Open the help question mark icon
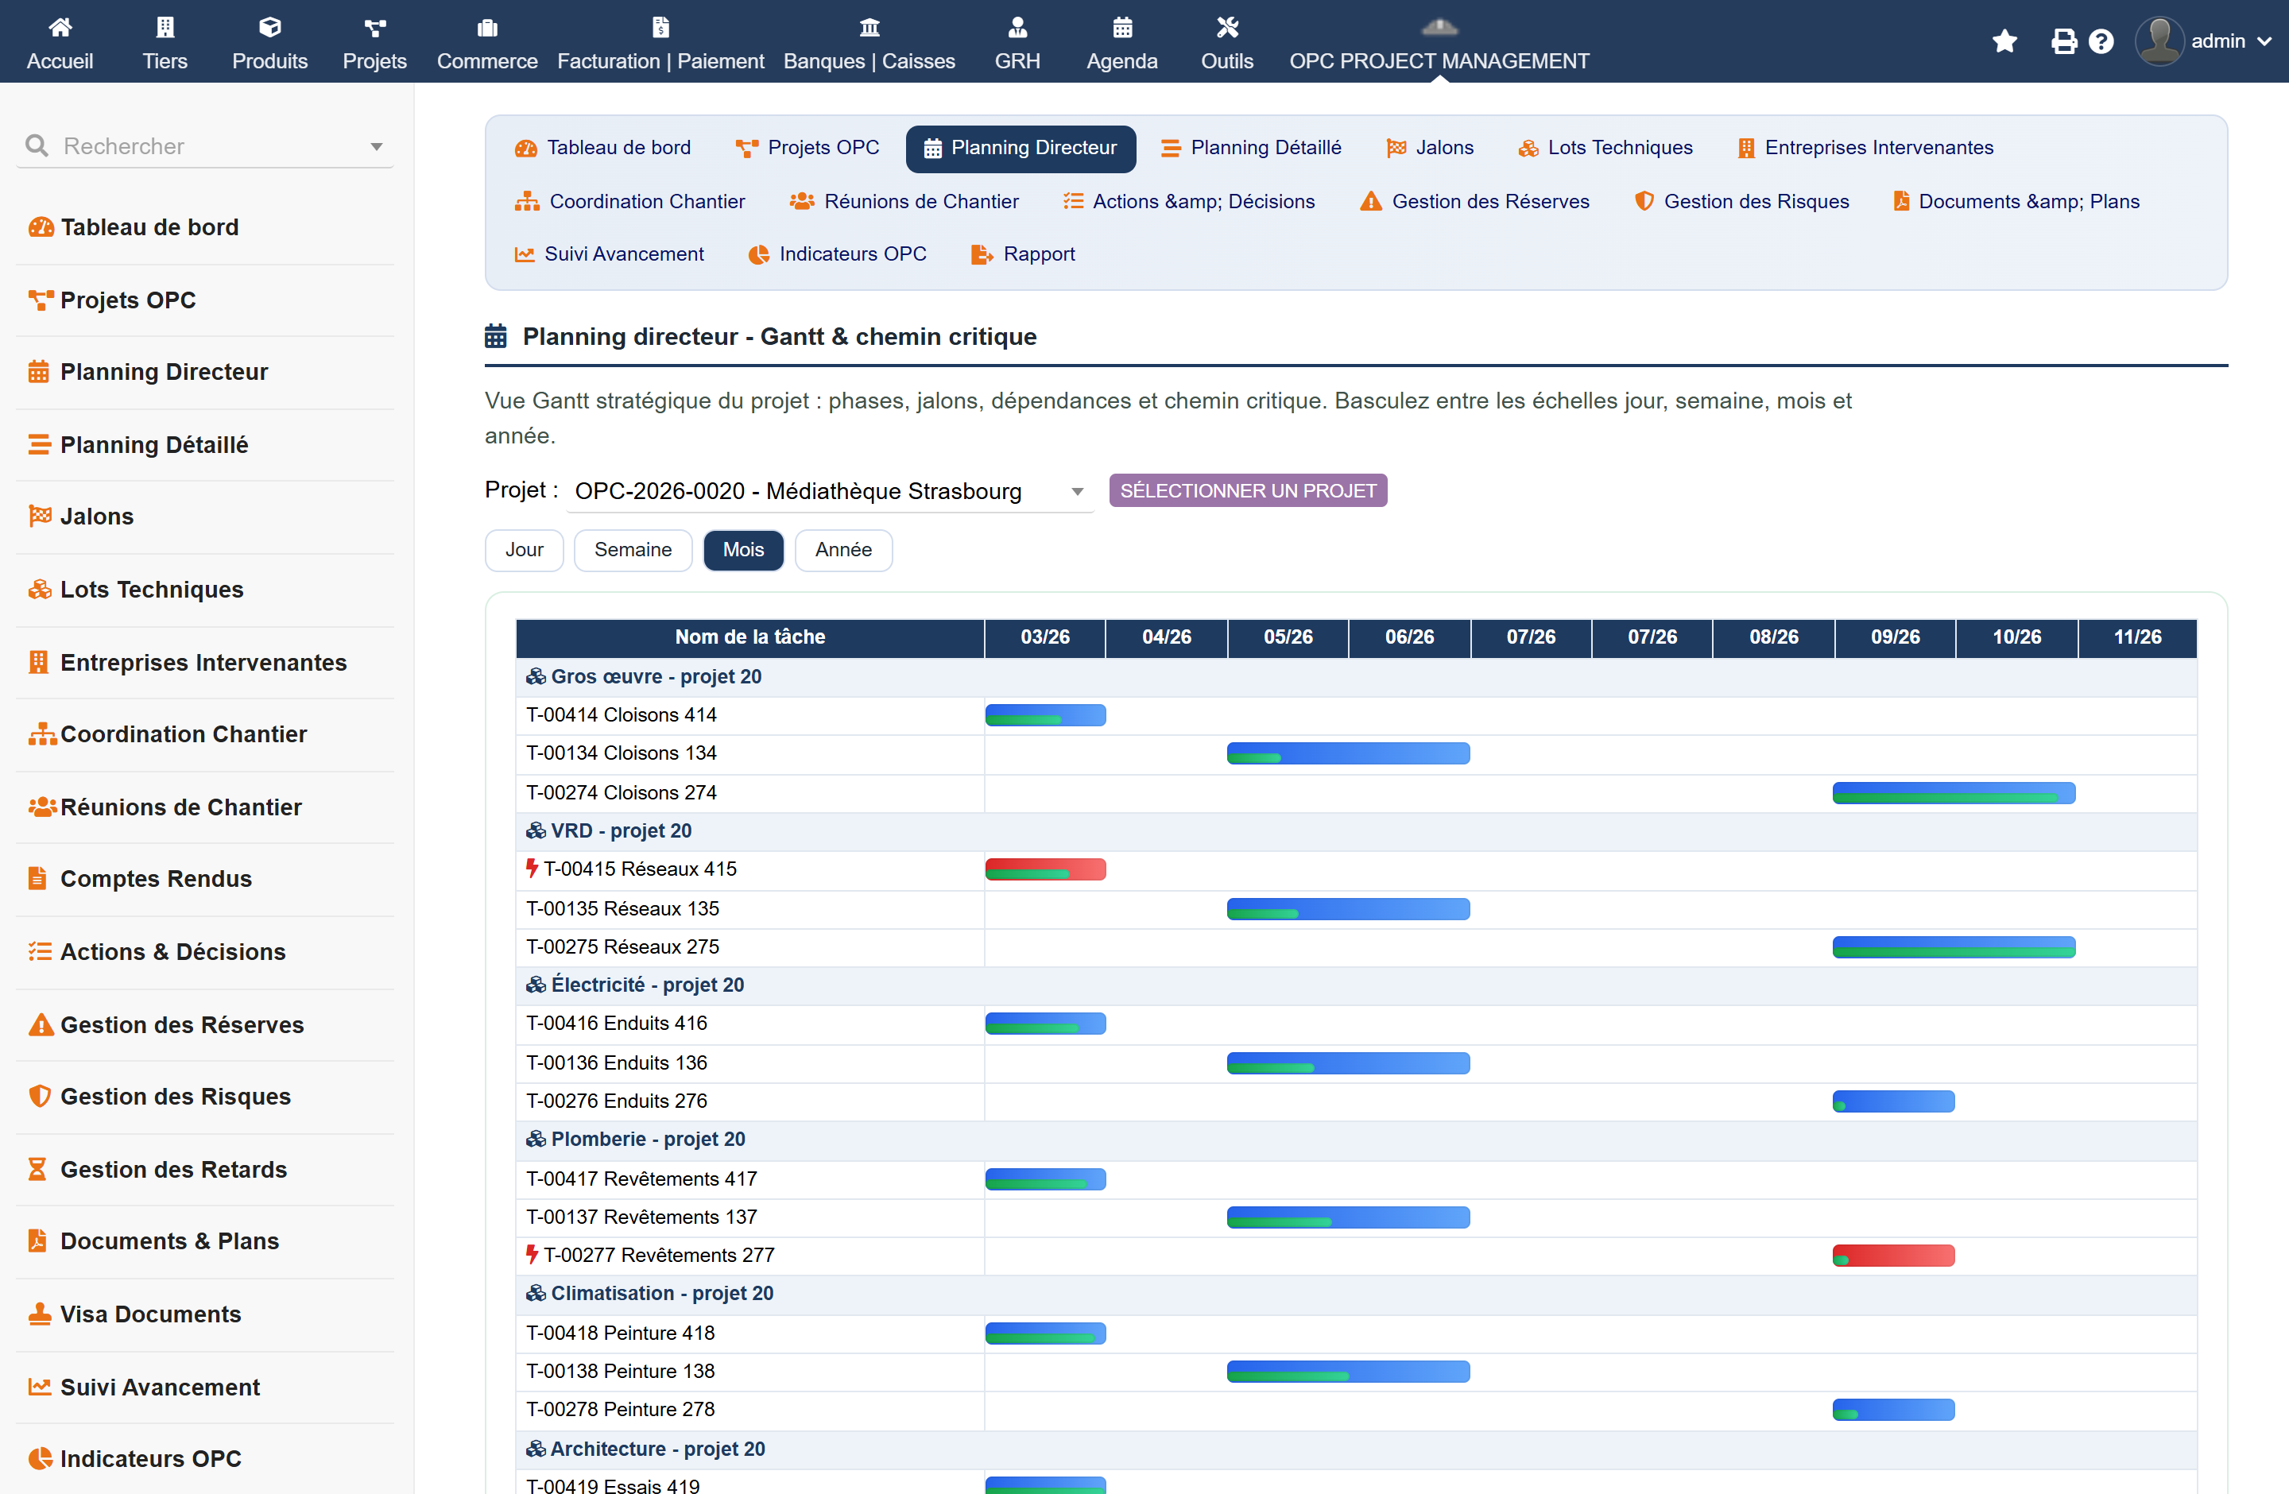This screenshot has width=2289, height=1494. point(2101,41)
